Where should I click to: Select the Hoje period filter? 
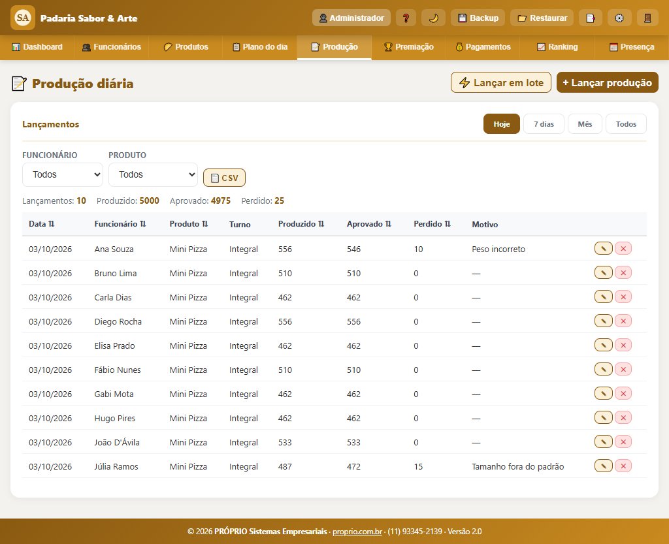[x=501, y=124]
